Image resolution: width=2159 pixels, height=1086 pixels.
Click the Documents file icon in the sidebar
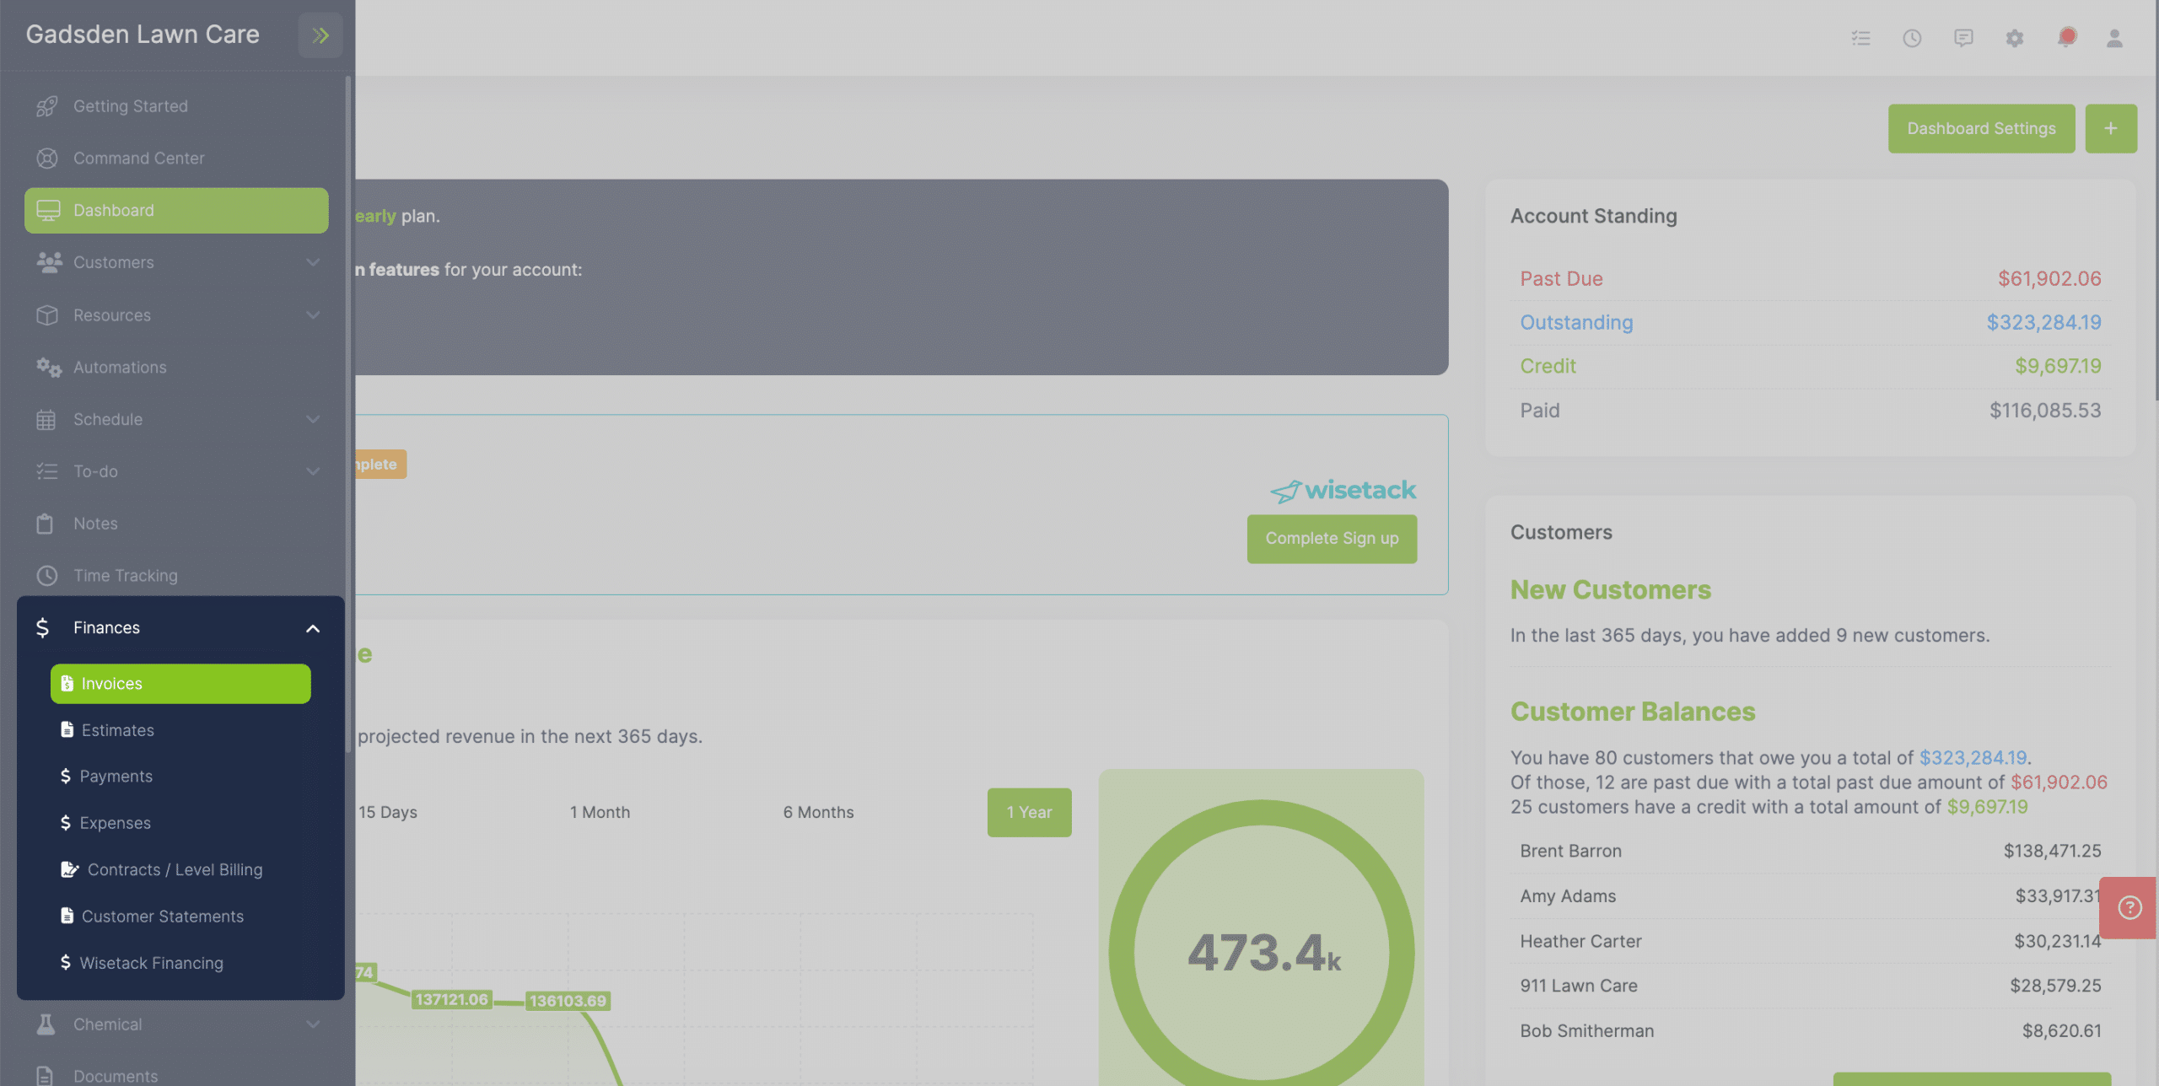click(x=45, y=1076)
